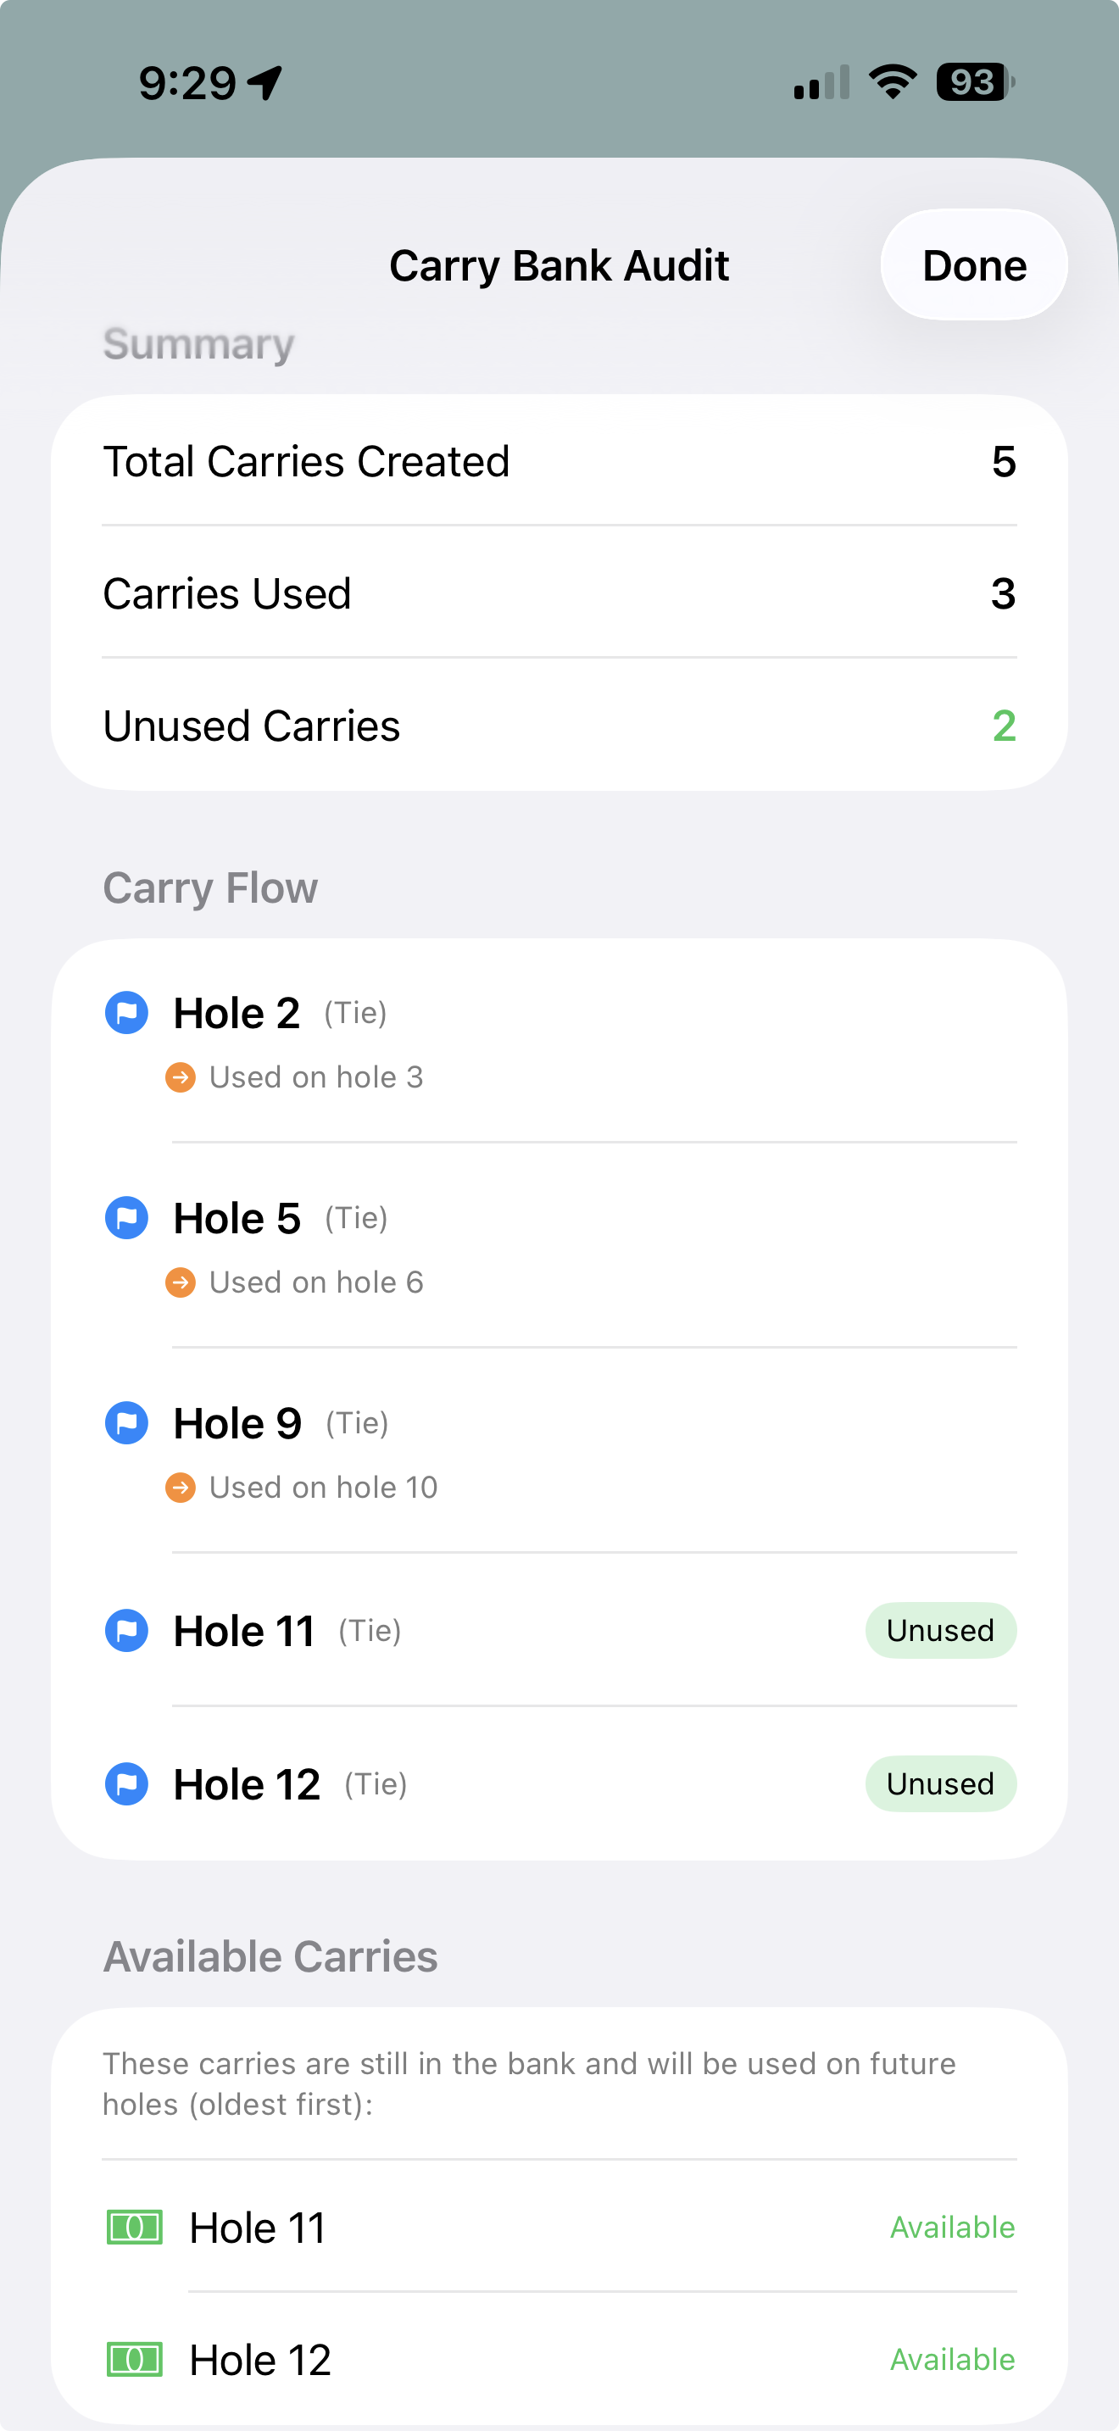Tap the green Unused Carries count
Image resolution: width=1119 pixels, height=2431 pixels.
click(1003, 726)
